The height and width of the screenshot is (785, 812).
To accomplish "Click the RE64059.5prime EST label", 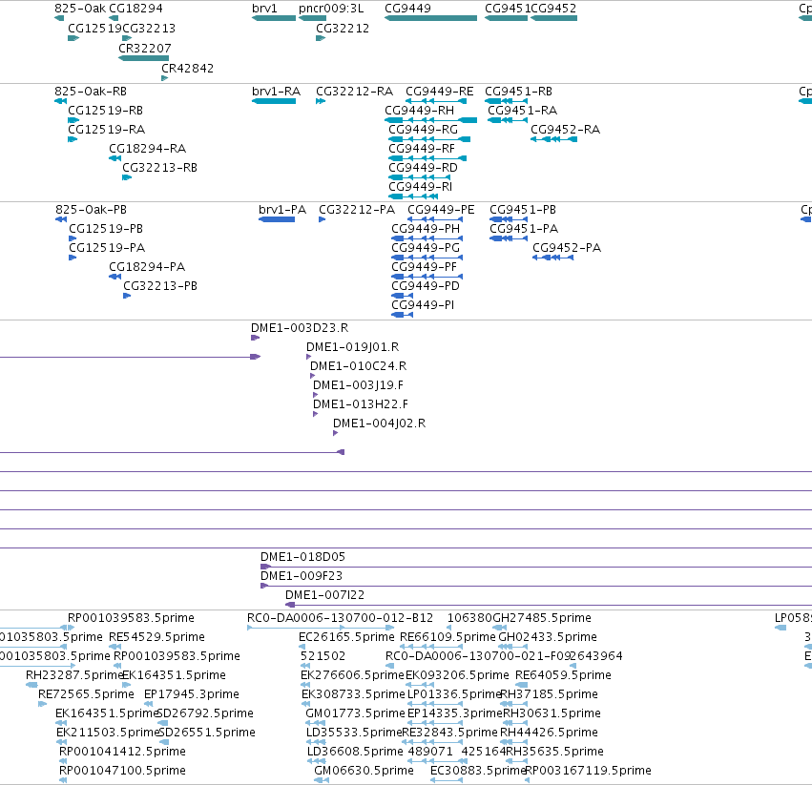I will click(563, 675).
